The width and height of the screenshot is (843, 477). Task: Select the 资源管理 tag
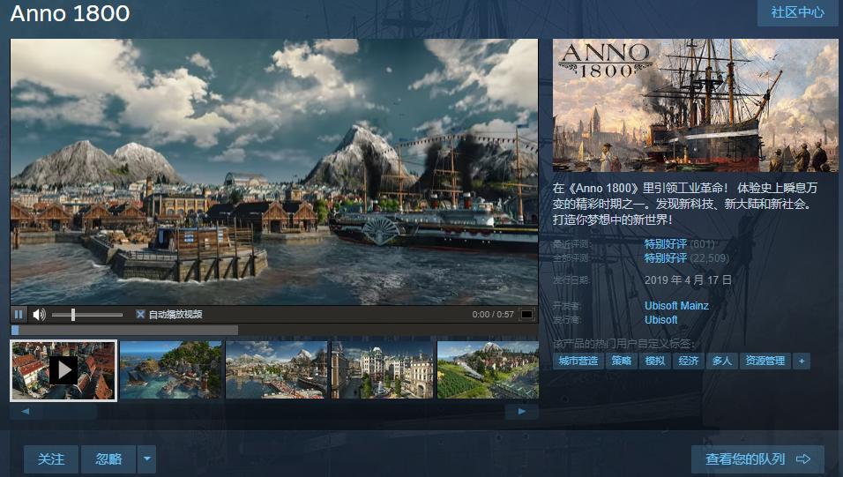coord(765,361)
